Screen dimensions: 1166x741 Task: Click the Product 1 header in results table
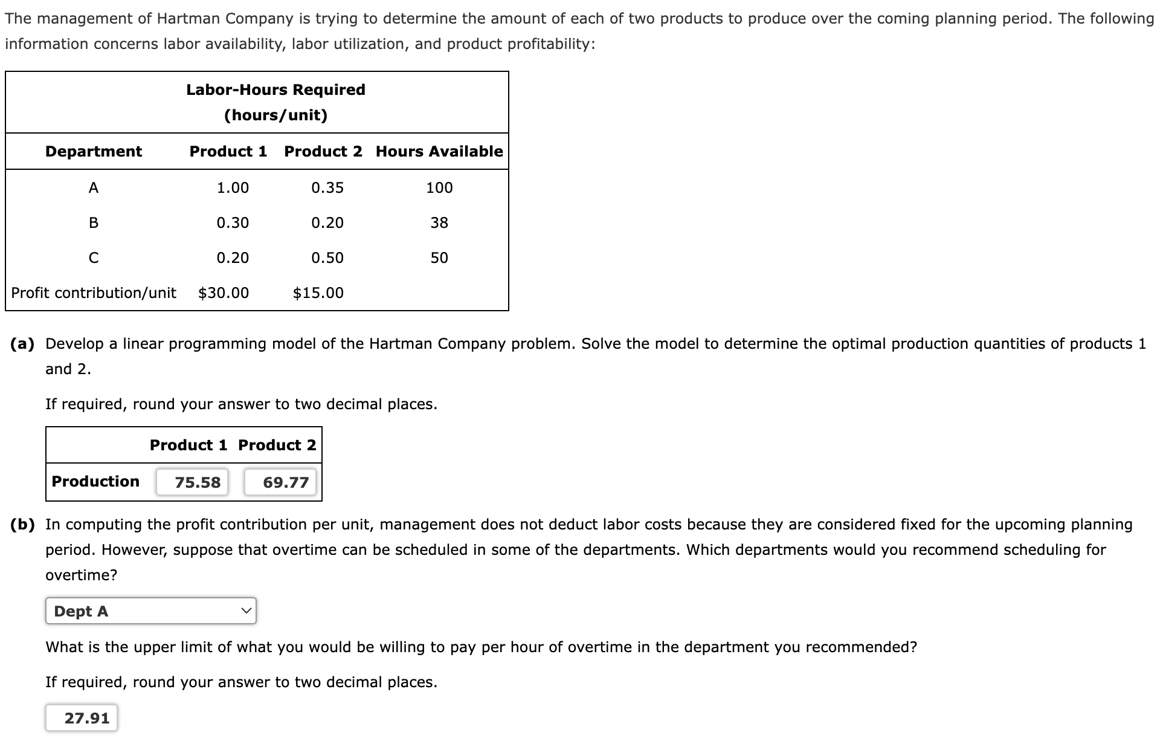pyautogui.click(x=189, y=445)
